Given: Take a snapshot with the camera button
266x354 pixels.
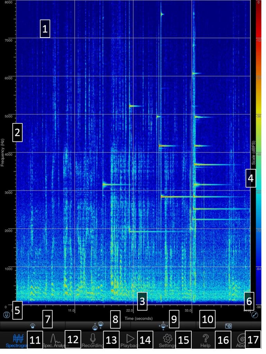Looking at the screenshot, I should point(229,326).
